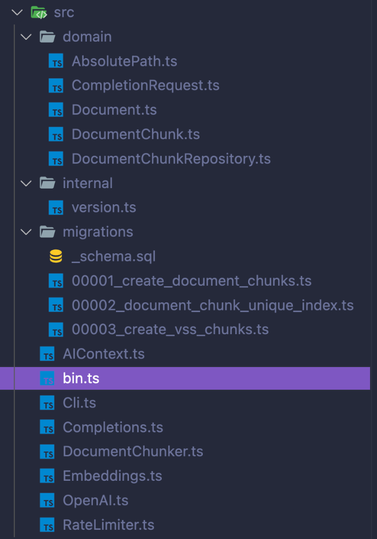Click the TS icon next to OpenAI.ts
Image resolution: width=377 pixels, height=539 pixels.
[47, 501]
